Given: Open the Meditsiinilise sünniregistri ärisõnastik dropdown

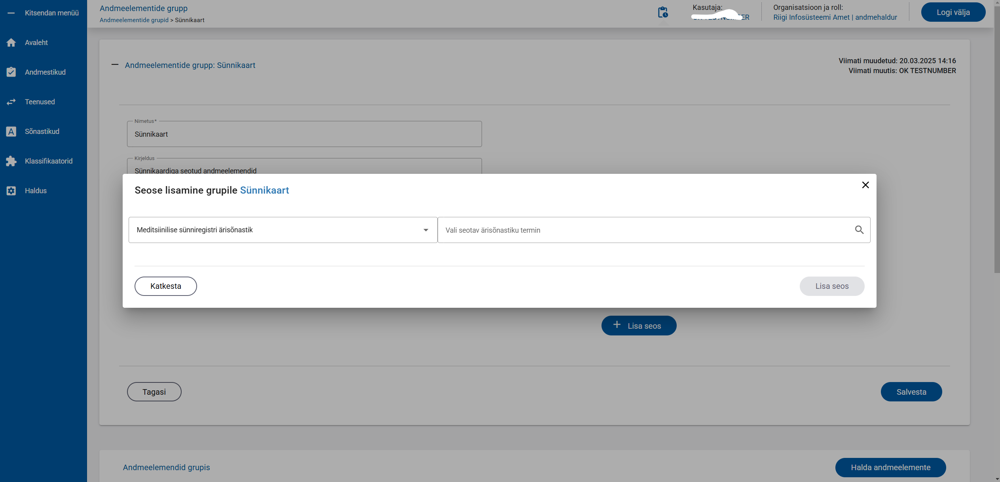Looking at the screenshot, I should click(283, 230).
